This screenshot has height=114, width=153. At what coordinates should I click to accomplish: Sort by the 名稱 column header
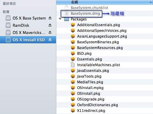click(x=105, y=2)
